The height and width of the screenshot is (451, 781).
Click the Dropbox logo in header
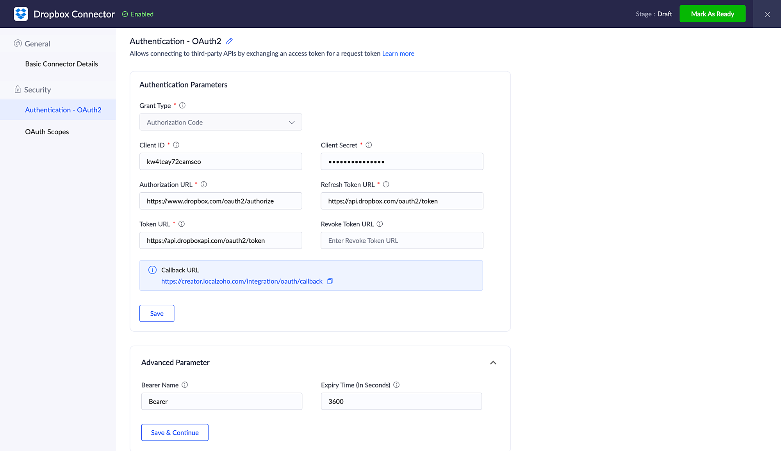(x=21, y=14)
